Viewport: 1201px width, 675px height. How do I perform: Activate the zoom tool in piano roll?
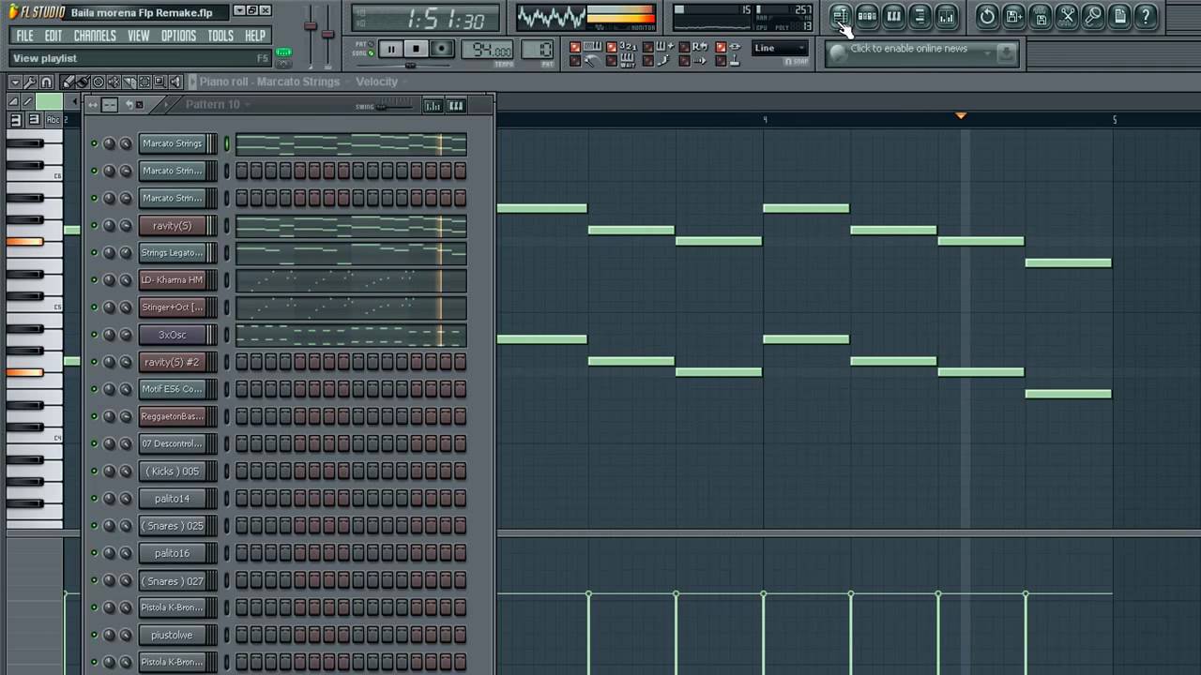[160, 82]
